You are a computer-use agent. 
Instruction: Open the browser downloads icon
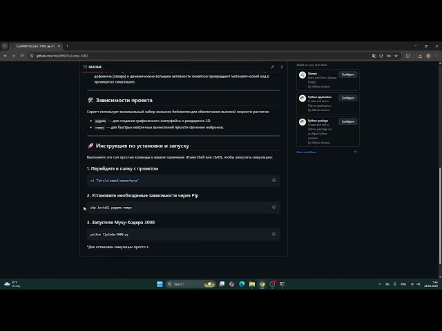point(420,56)
